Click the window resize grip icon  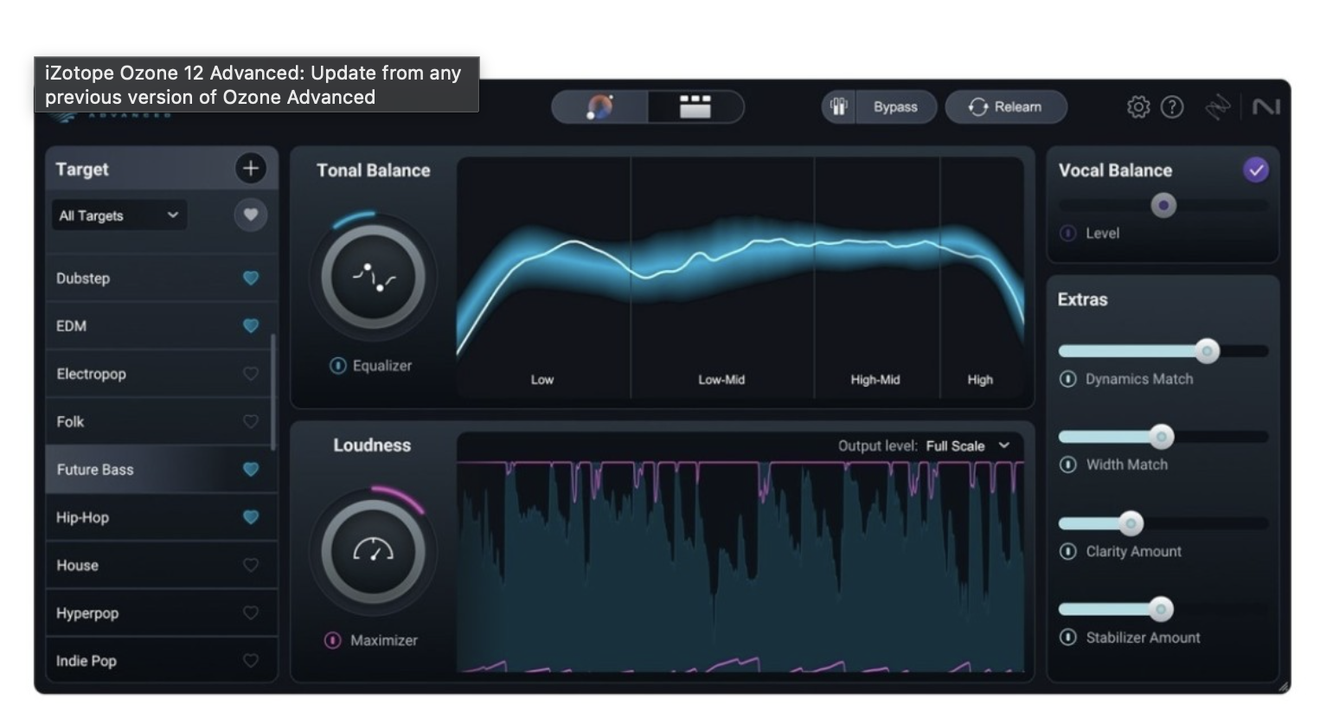click(1284, 687)
